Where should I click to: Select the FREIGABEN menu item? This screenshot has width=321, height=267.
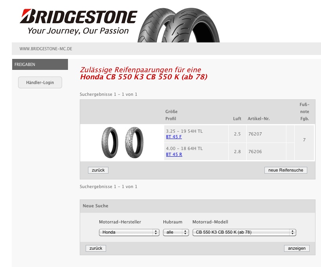[40, 64]
